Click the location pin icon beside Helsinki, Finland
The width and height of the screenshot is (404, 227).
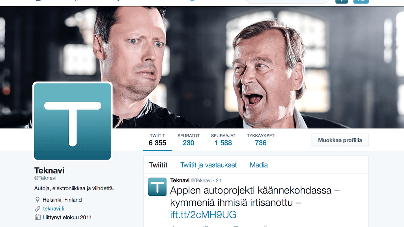tap(37, 200)
